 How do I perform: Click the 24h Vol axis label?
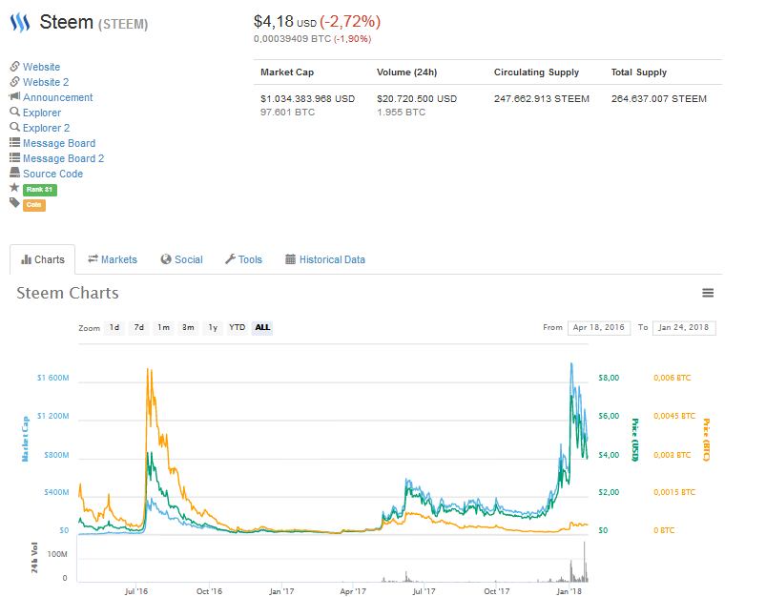(x=34, y=558)
